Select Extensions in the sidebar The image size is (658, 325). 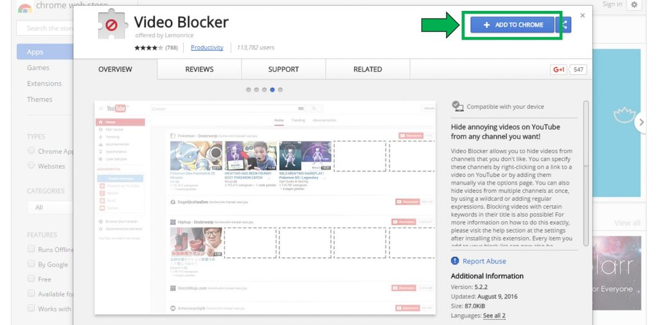point(44,83)
